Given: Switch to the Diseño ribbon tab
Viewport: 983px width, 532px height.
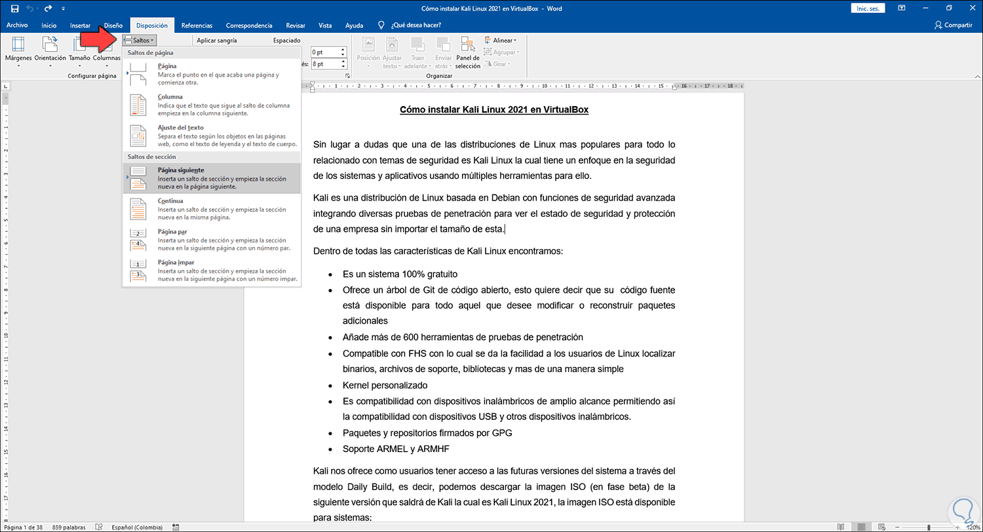Looking at the screenshot, I should [113, 26].
